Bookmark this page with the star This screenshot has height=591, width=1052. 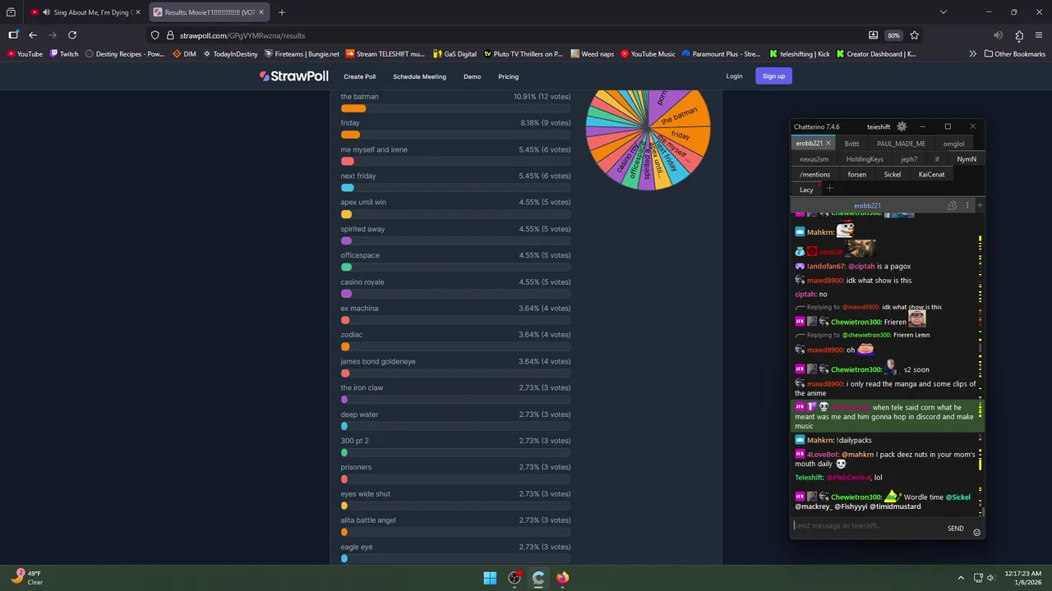coord(914,35)
